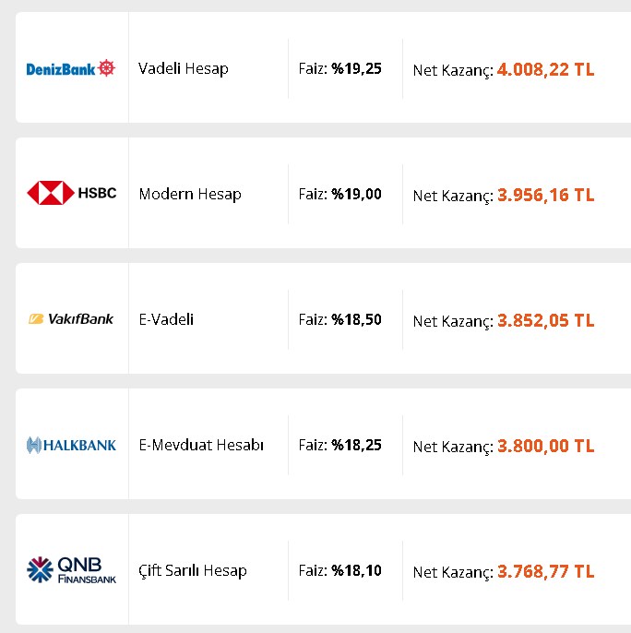Viewport: 631px width, 633px height.
Task: Open the Modern Hesap product
Action: pos(190,194)
